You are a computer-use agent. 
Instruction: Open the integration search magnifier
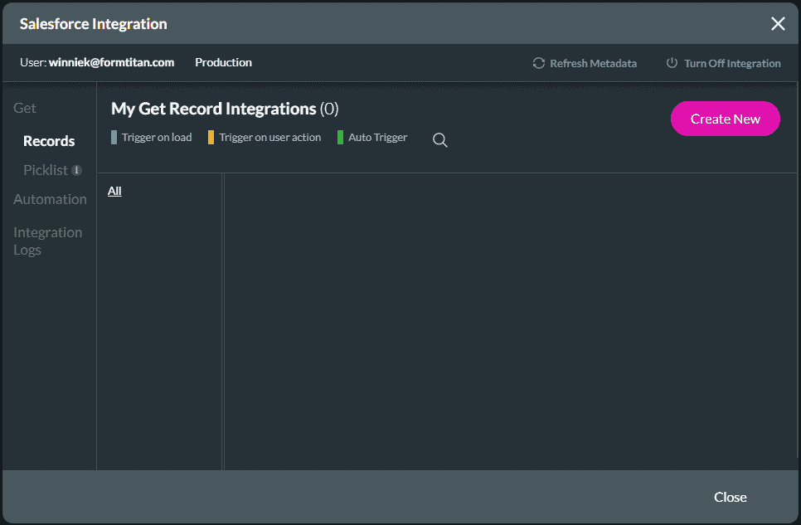pyautogui.click(x=439, y=140)
